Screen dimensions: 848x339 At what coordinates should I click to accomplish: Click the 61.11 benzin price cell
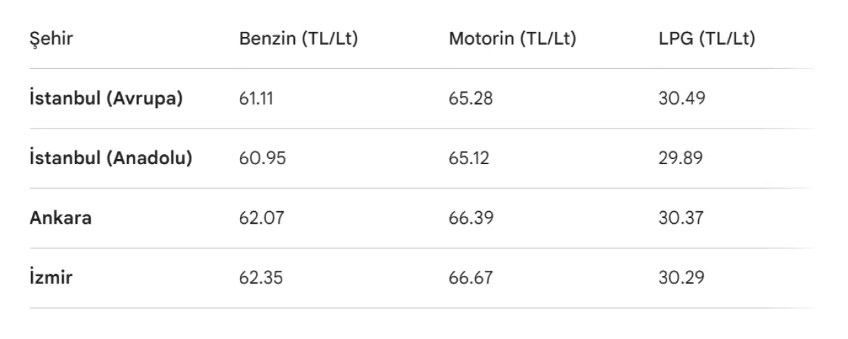click(x=256, y=99)
